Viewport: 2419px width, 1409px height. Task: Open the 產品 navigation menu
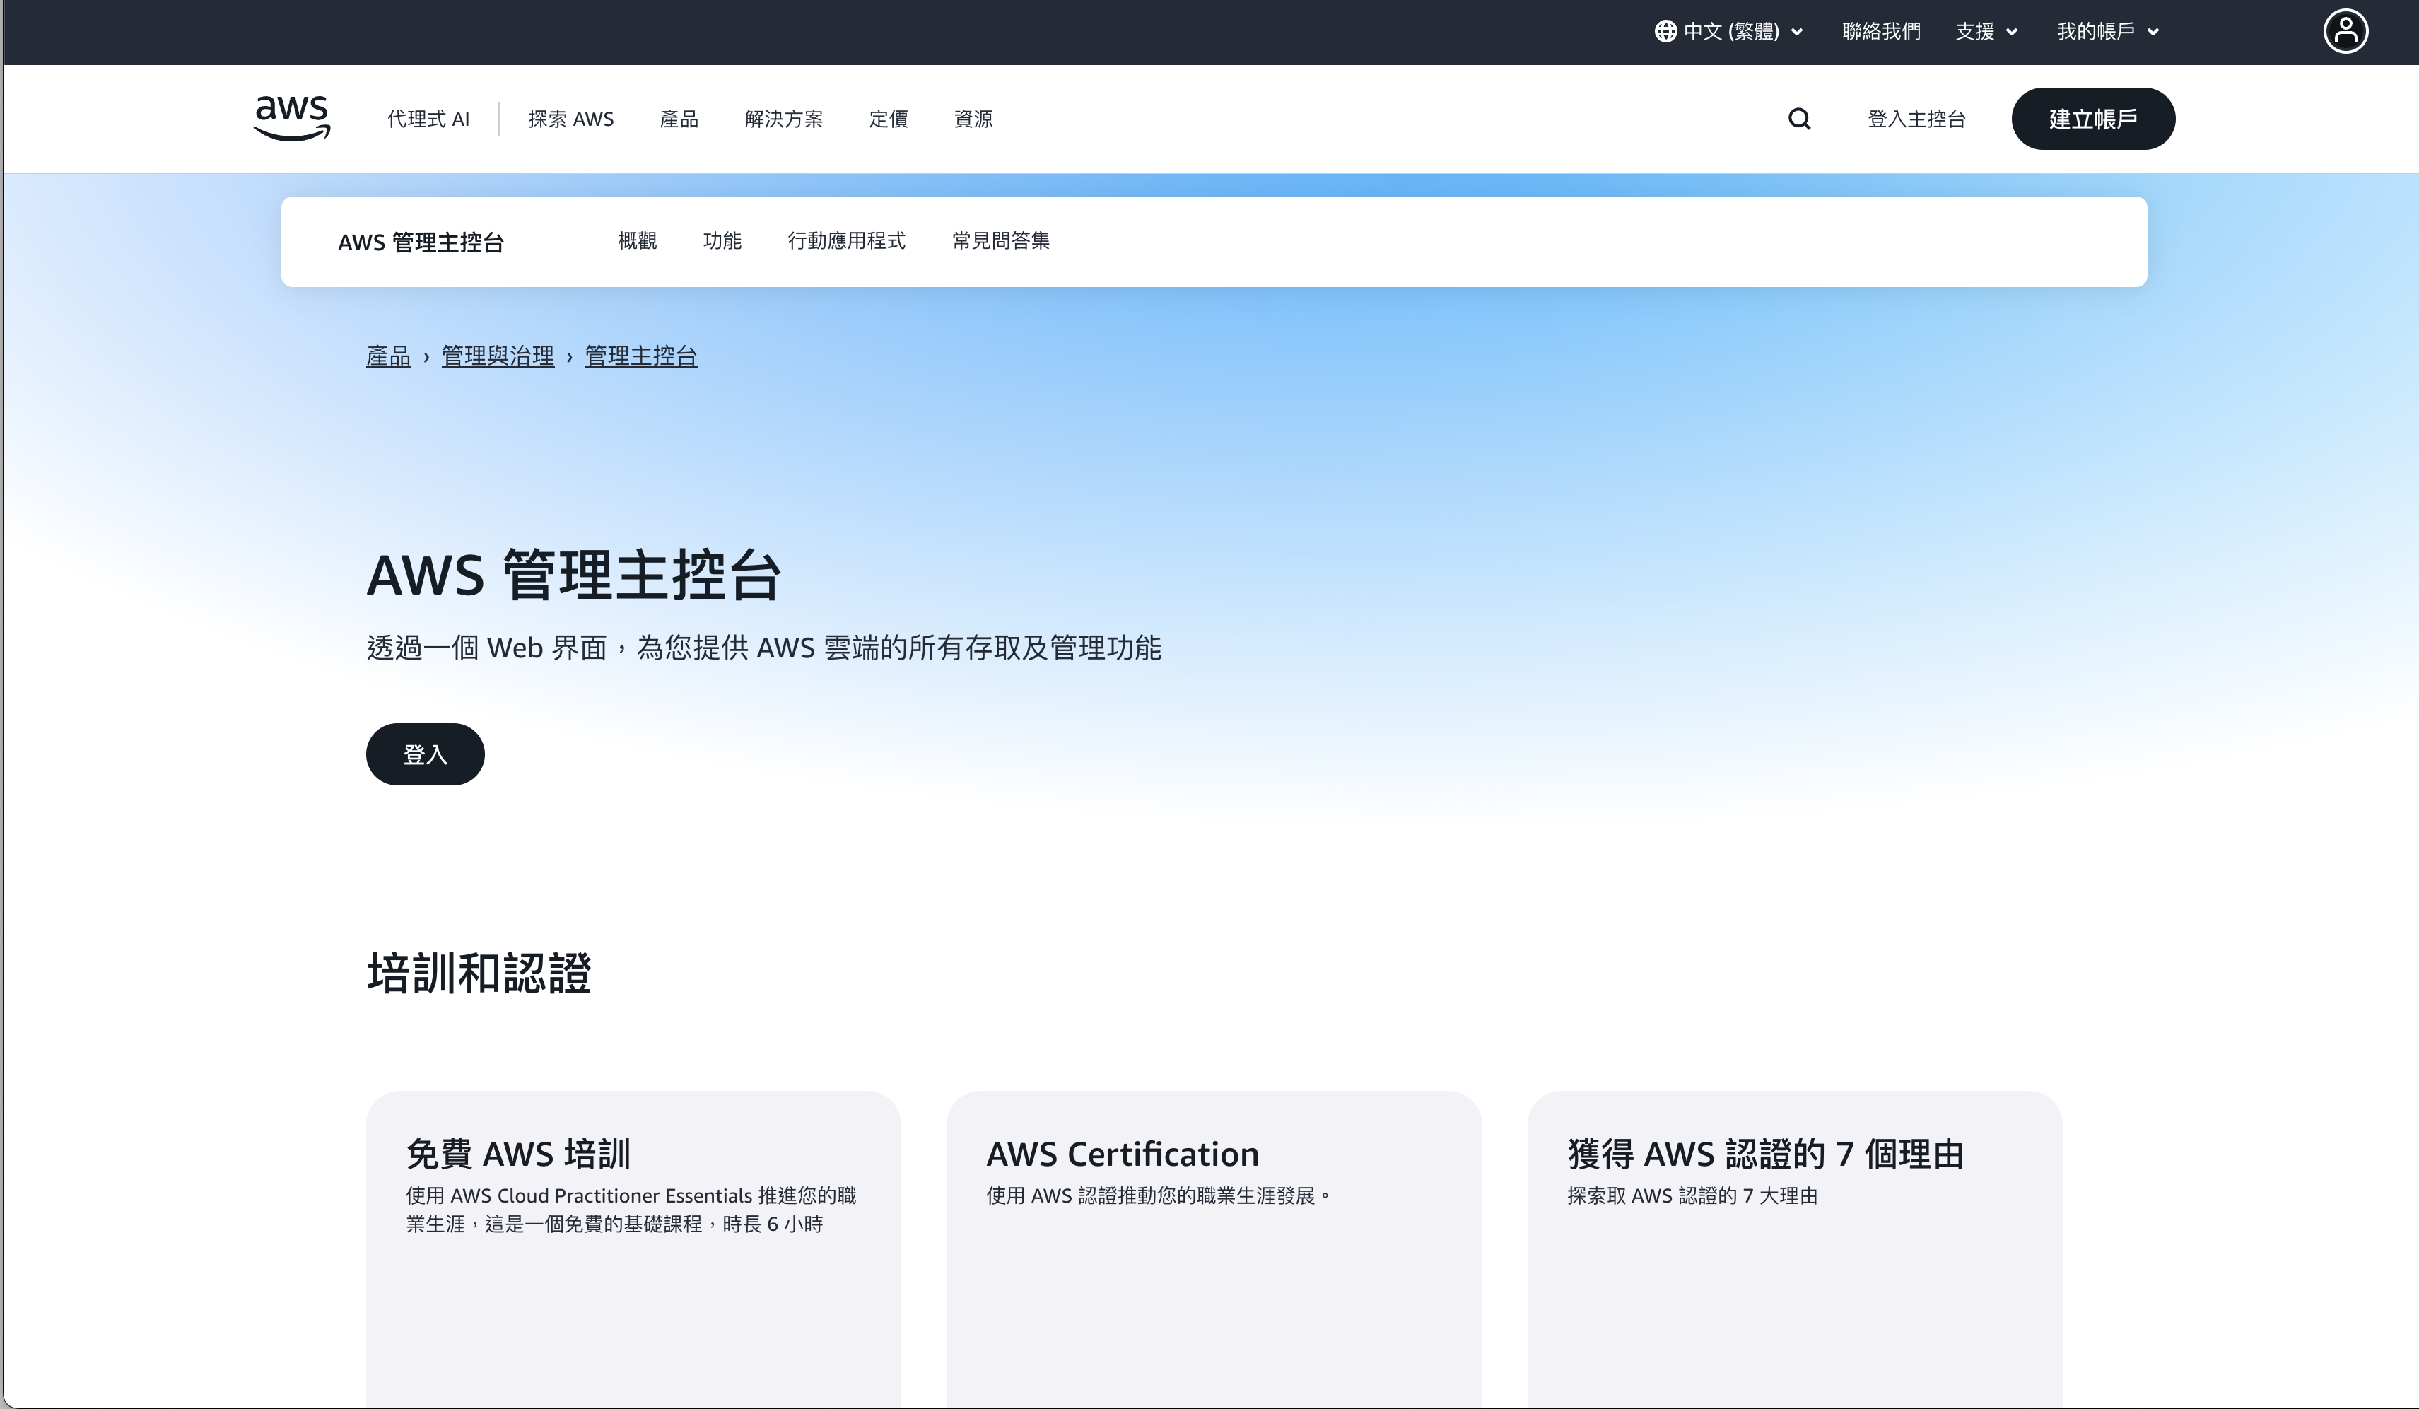point(679,119)
